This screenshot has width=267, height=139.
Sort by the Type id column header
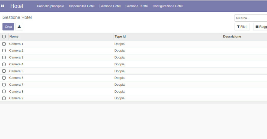tap(120, 37)
